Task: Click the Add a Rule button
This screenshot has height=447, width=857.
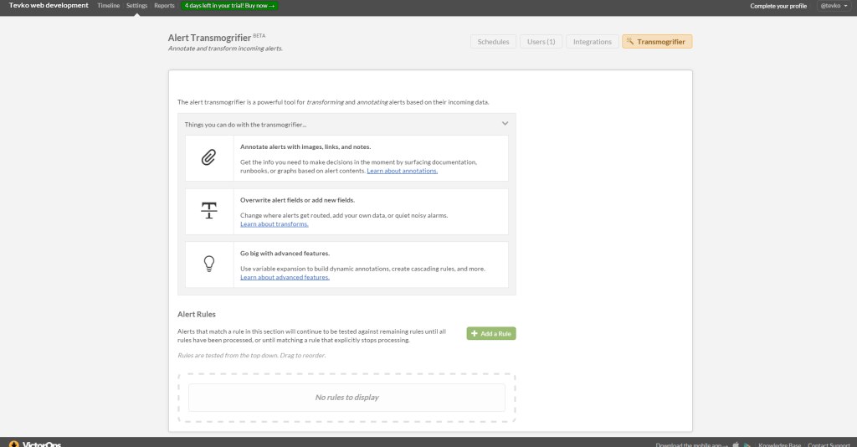Action: point(491,333)
